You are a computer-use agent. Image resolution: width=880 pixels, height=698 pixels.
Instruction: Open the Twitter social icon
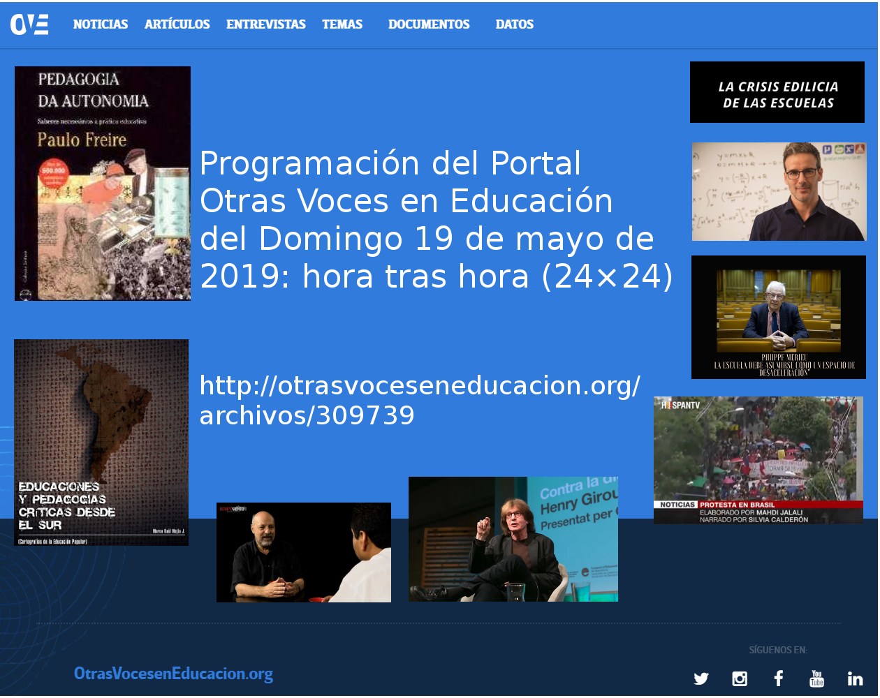click(x=701, y=678)
